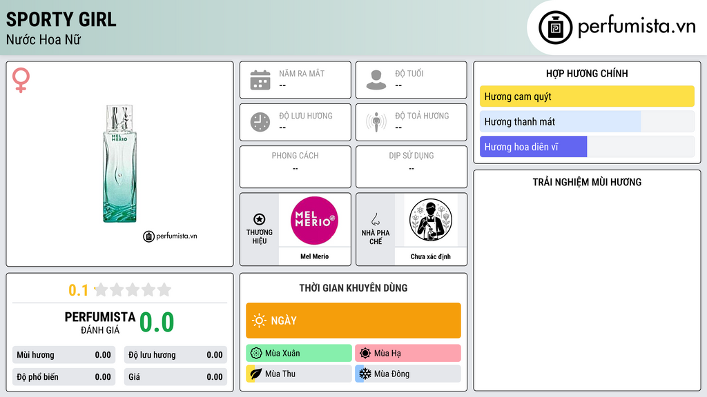The width and height of the screenshot is (707, 397).
Task: Click the Độ tuổi label
Action: tap(409, 73)
